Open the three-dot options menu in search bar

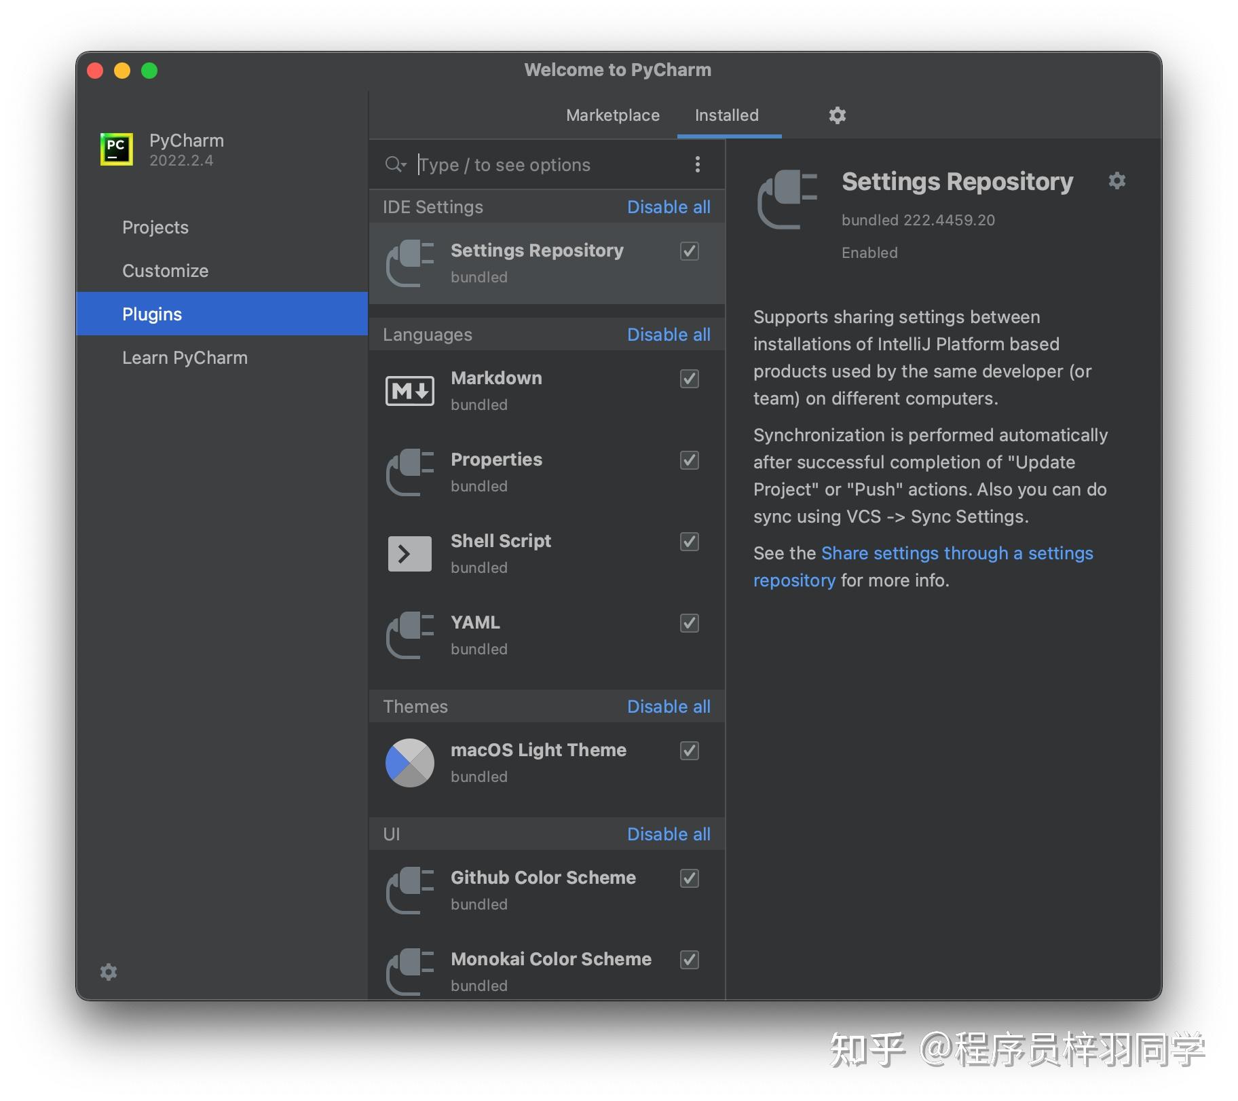[x=697, y=164]
